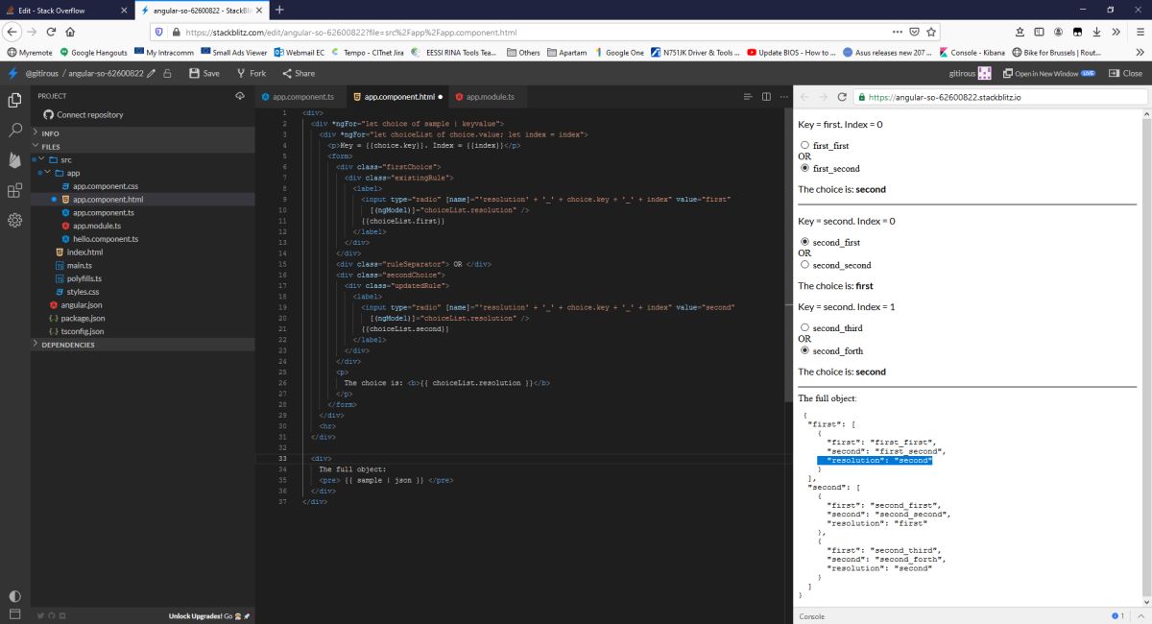Click the Save button
This screenshot has height=624, width=1152.
204,73
